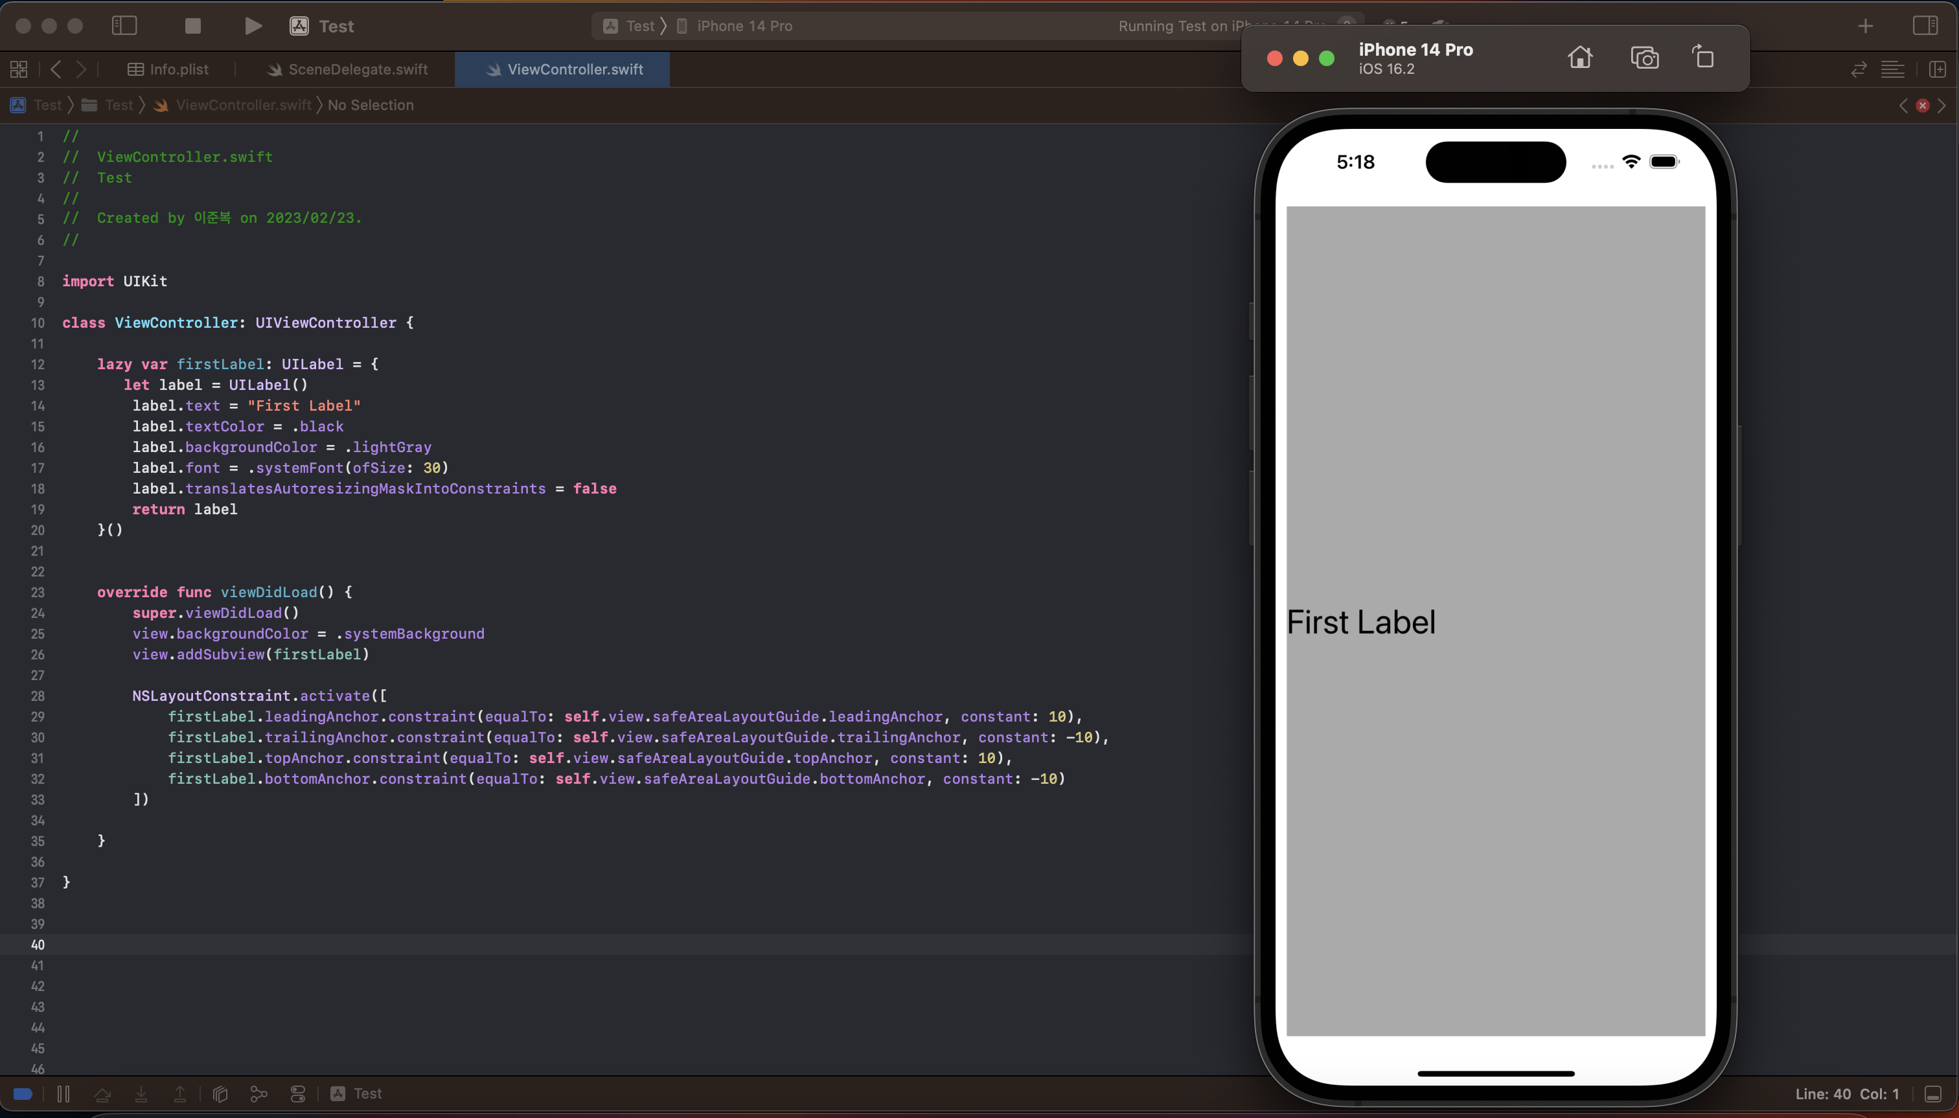Toggle breakpoints activation in debug bar
Screen dimensions: 1959x1118
23,1093
